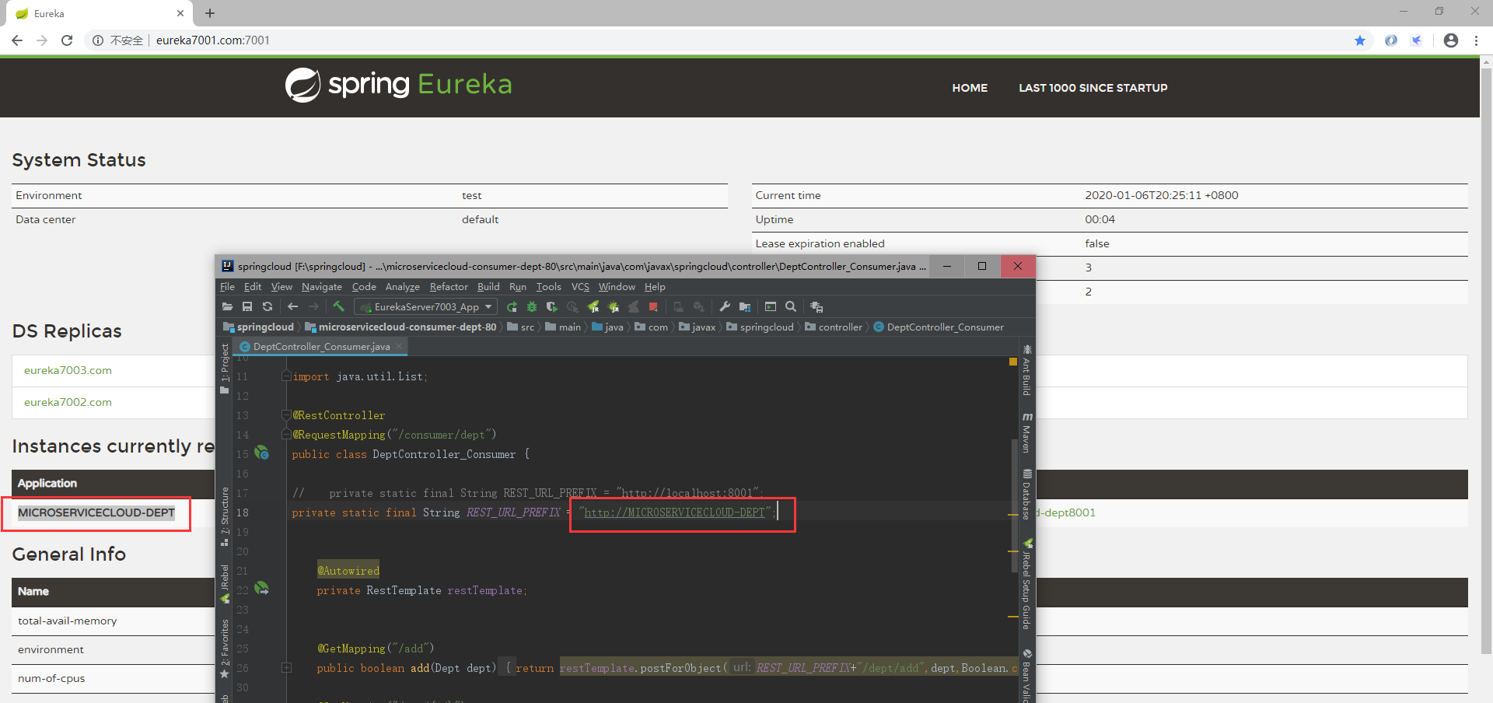The width and height of the screenshot is (1493, 703).
Task: Collapse the import block fold marker
Action: click(x=286, y=376)
